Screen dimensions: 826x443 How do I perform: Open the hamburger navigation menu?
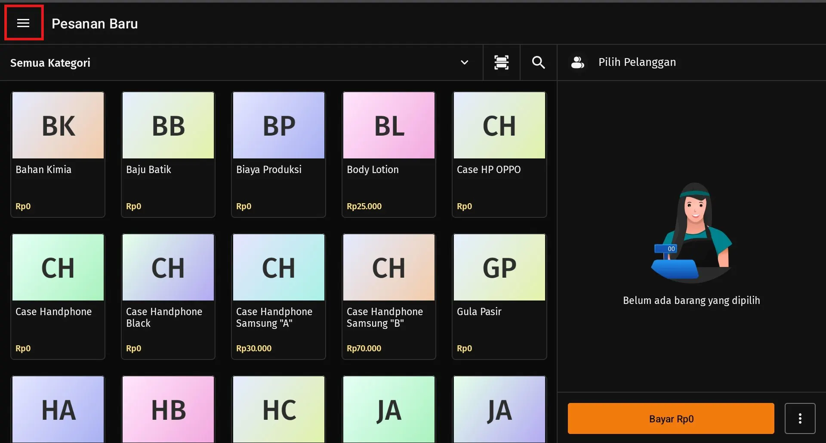coord(23,23)
